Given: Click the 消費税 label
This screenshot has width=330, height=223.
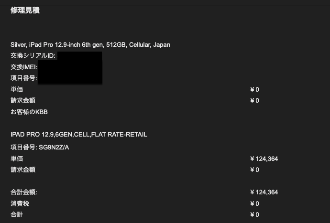Looking at the screenshot, I should click(x=20, y=204).
